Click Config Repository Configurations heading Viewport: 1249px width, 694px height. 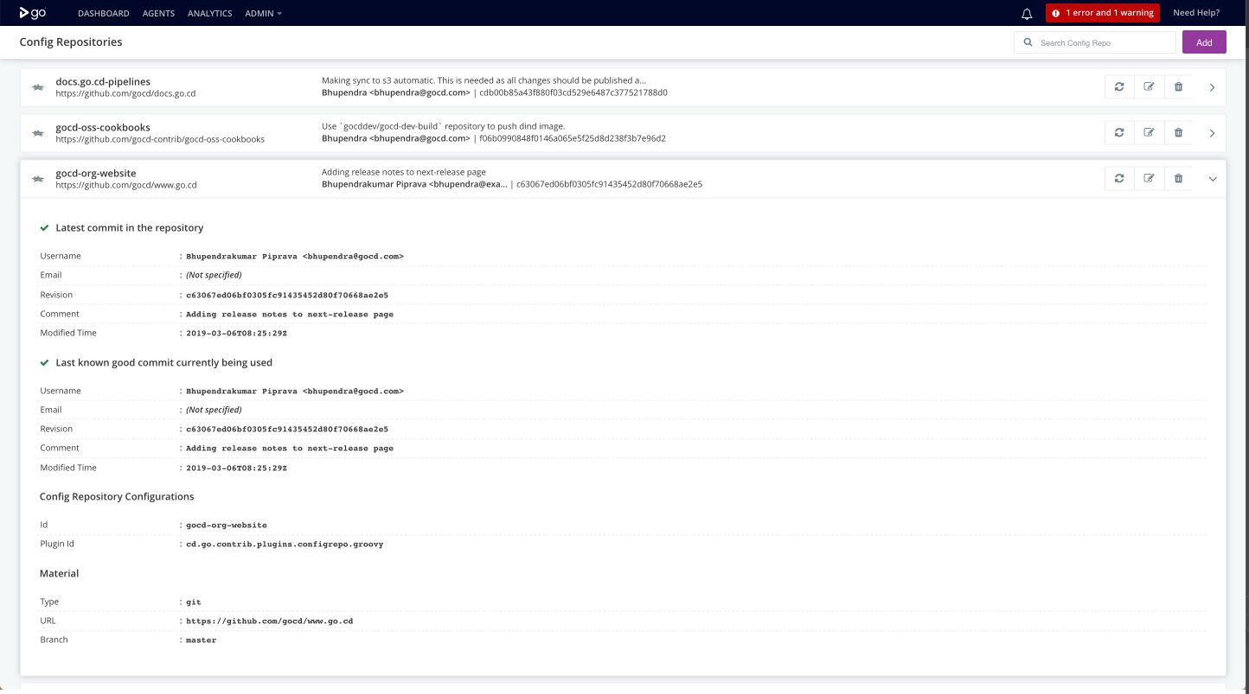pyautogui.click(x=117, y=497)
